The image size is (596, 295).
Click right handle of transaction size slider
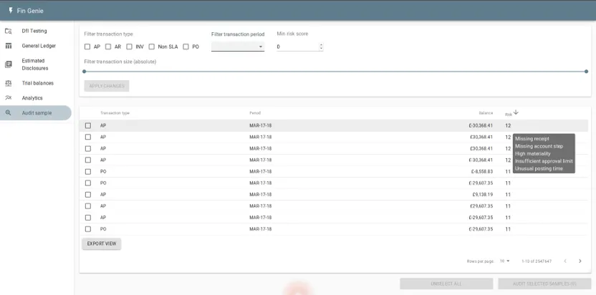(586, 72)
